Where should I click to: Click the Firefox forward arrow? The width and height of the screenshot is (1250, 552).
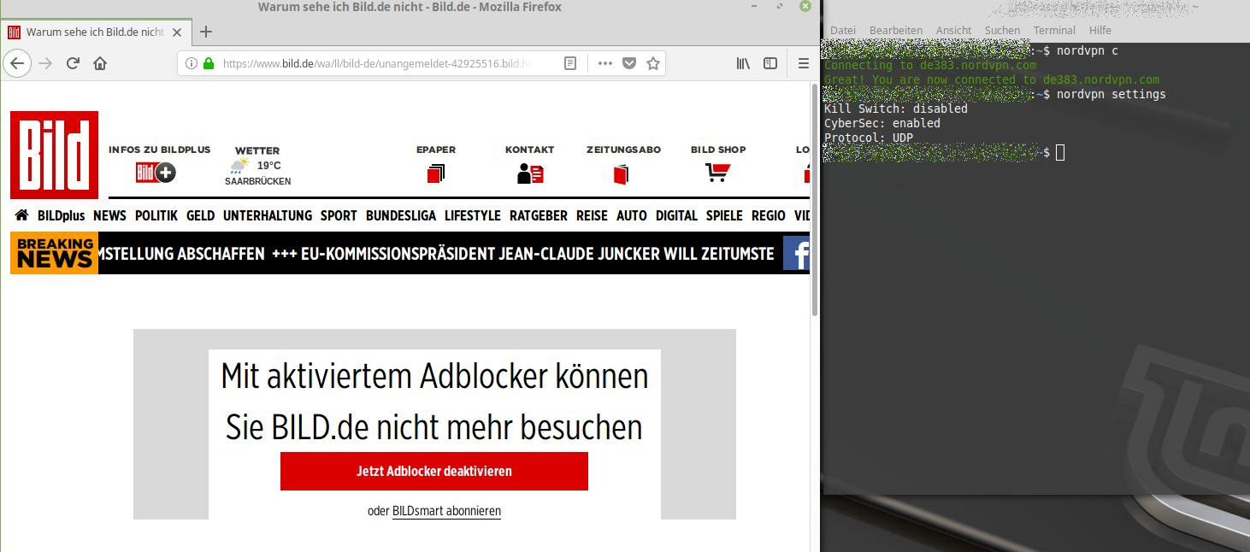pyautogui.click(x=46, y=63)
